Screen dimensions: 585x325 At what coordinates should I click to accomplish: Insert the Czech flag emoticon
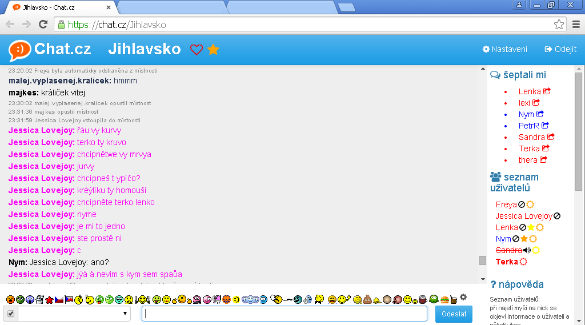tap(59, 300)
